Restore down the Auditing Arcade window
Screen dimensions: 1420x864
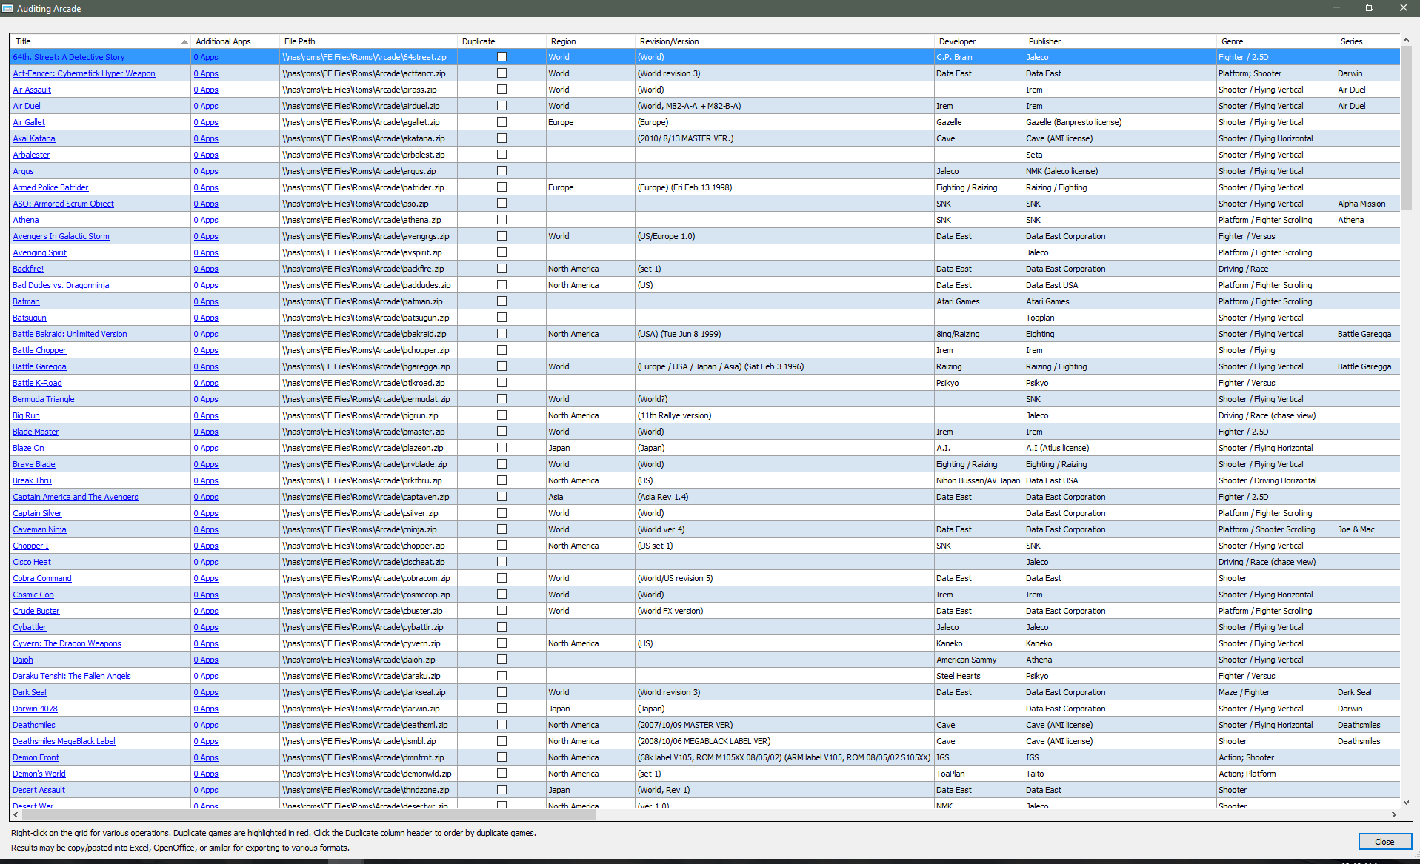coord(1370,8)
